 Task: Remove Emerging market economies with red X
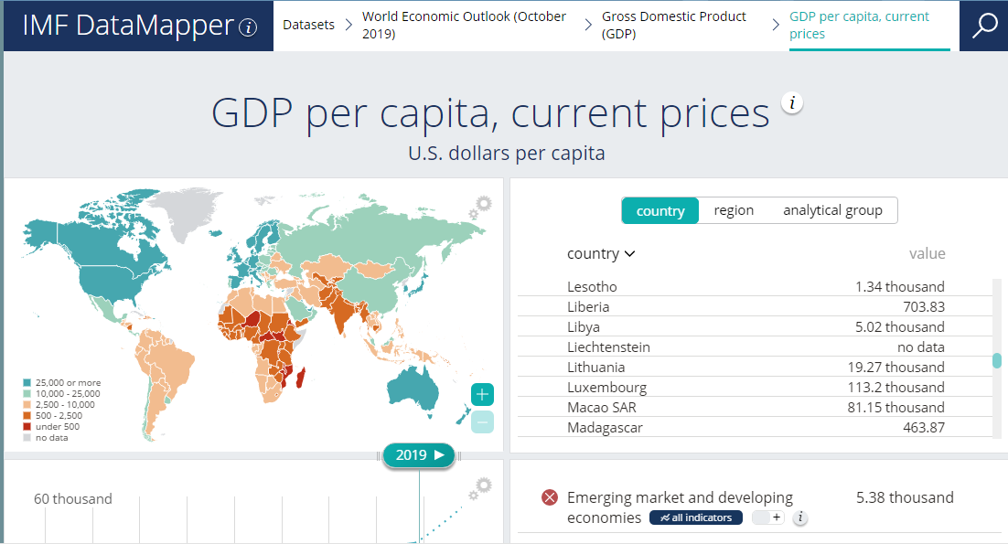point(549,498)
